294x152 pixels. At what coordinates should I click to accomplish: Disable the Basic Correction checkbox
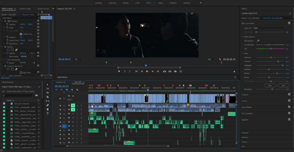(x=289, y=23)
